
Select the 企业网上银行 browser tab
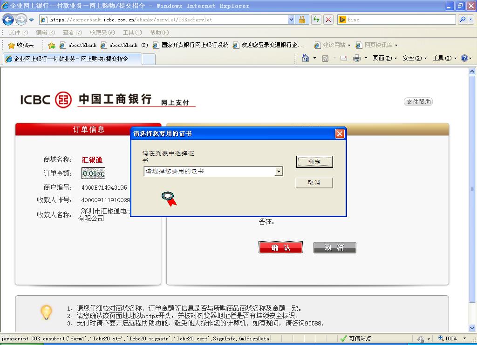pos(72,59)
